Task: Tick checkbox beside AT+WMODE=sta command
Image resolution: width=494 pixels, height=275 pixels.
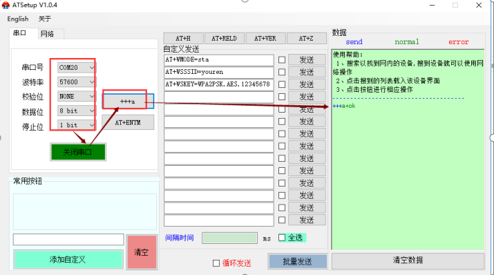Action: click(x=282, y=60)
